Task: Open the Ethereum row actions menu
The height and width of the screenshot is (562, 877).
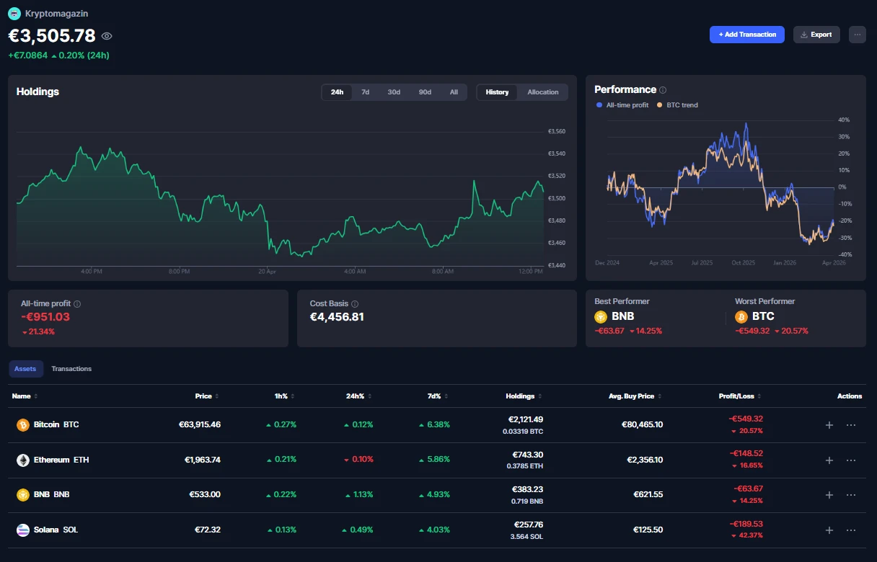Action: (x=851, y=460)
